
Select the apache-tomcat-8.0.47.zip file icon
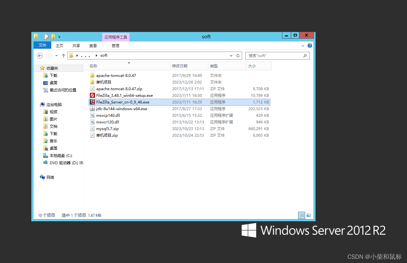pos(92,89)
